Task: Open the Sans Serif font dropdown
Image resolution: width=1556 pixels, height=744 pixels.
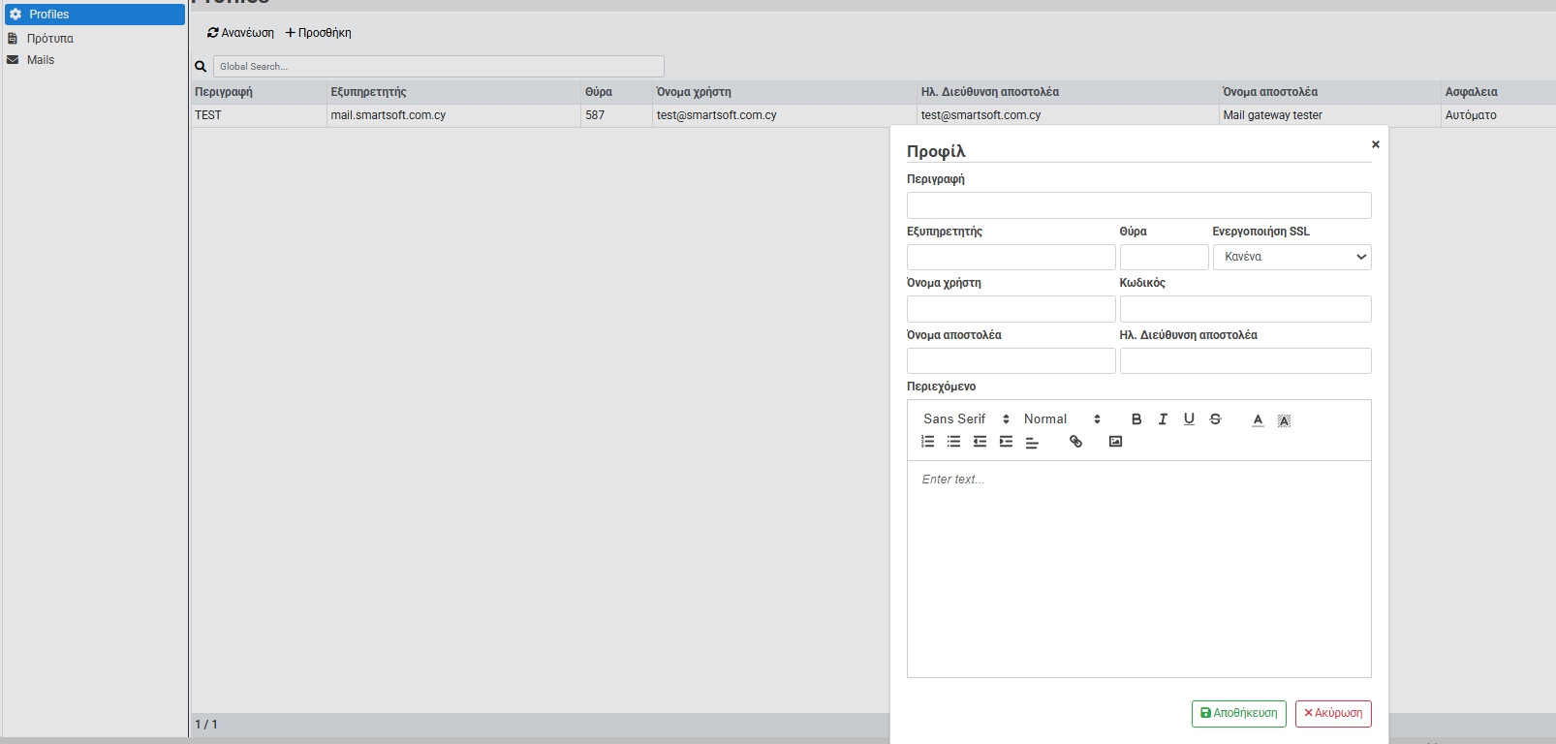Action: [966, 419]
